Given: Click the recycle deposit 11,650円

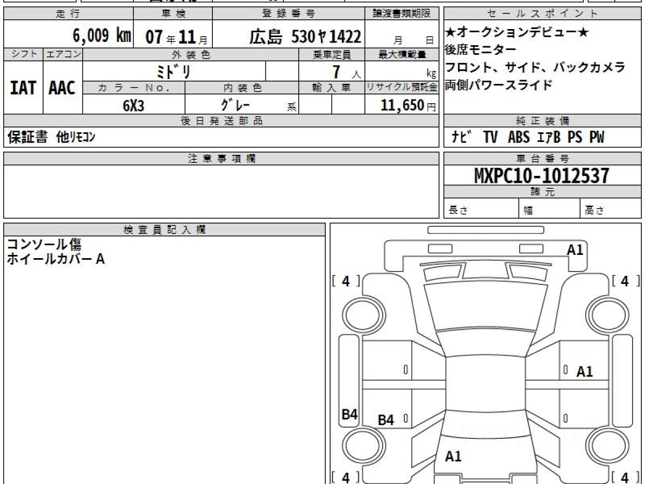Looking at the screenshot, I should [408, 105].
